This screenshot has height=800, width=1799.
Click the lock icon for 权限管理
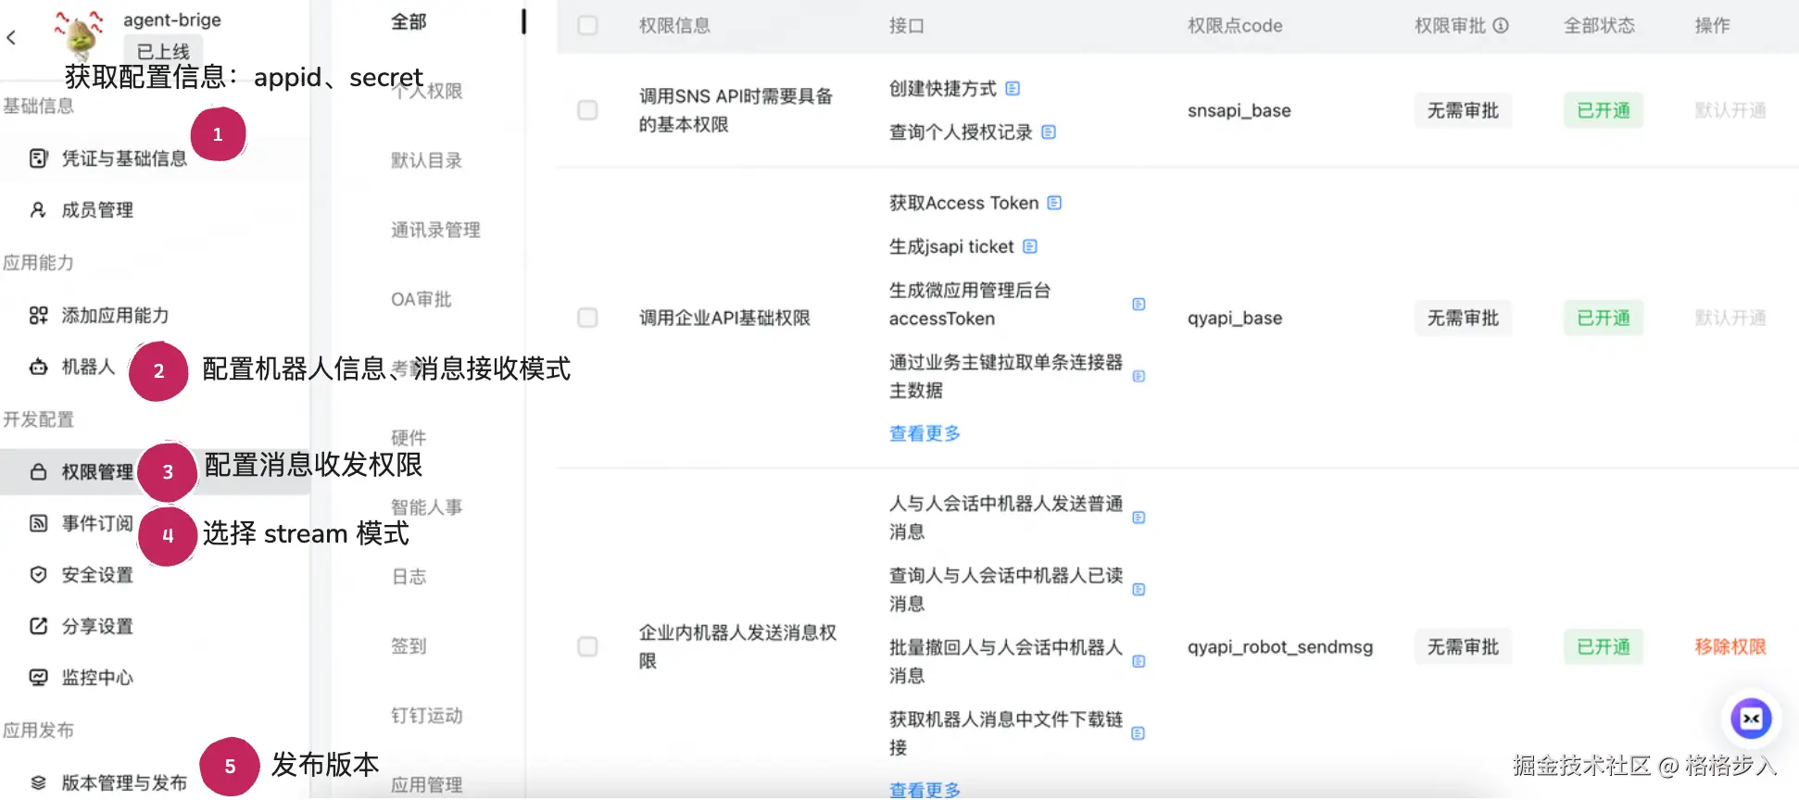(38, 472)
